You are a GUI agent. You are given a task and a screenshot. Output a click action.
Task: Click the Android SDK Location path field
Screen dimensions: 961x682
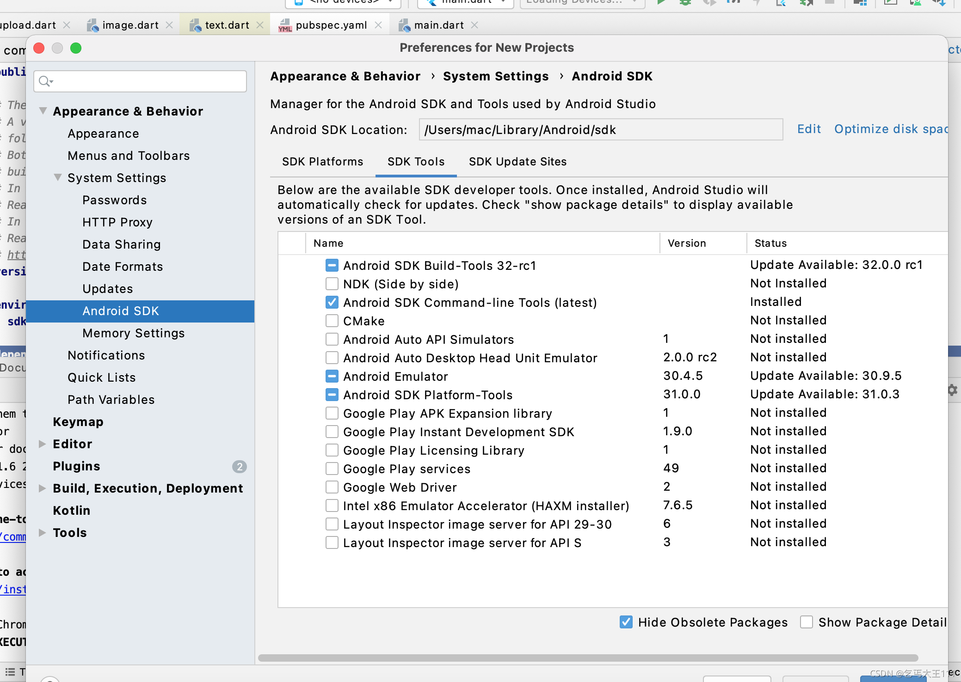600,130
